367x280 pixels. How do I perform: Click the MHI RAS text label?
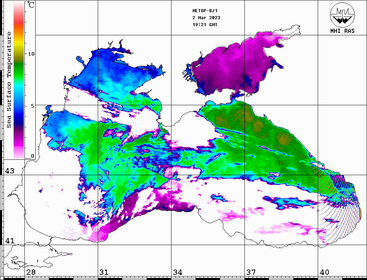click(x=342, y=31)
